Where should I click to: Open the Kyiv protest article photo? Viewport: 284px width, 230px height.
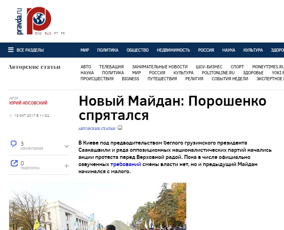coord(98,206)
